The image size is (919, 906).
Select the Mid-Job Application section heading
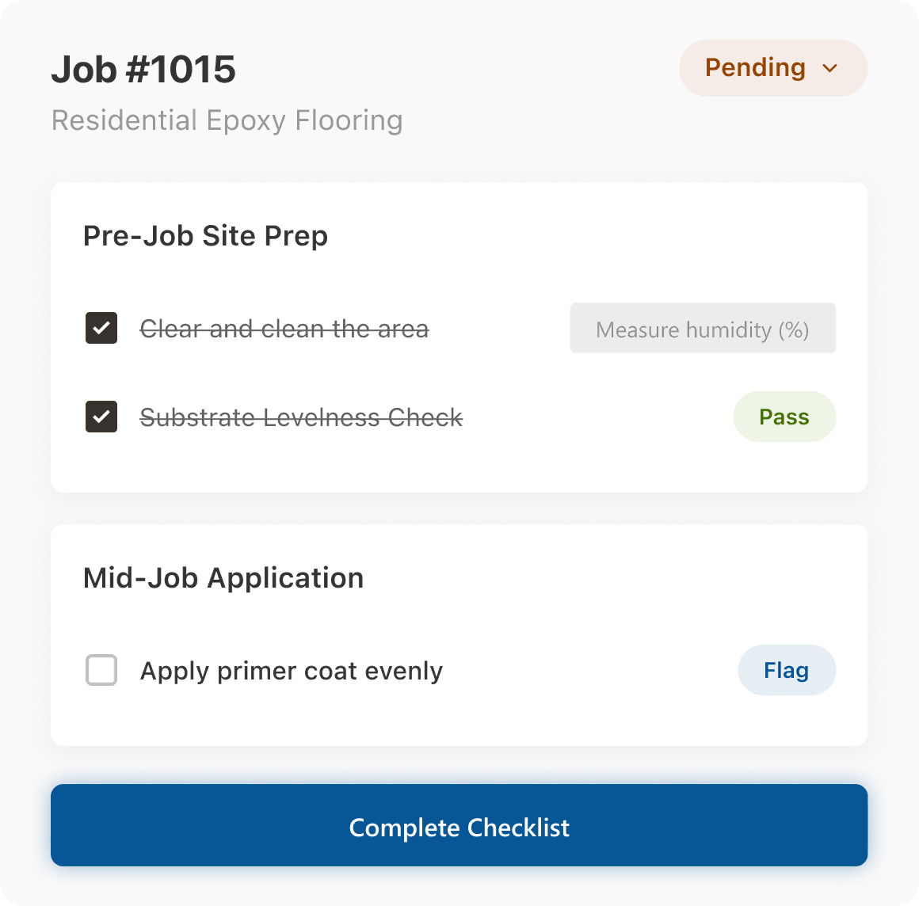223,578
